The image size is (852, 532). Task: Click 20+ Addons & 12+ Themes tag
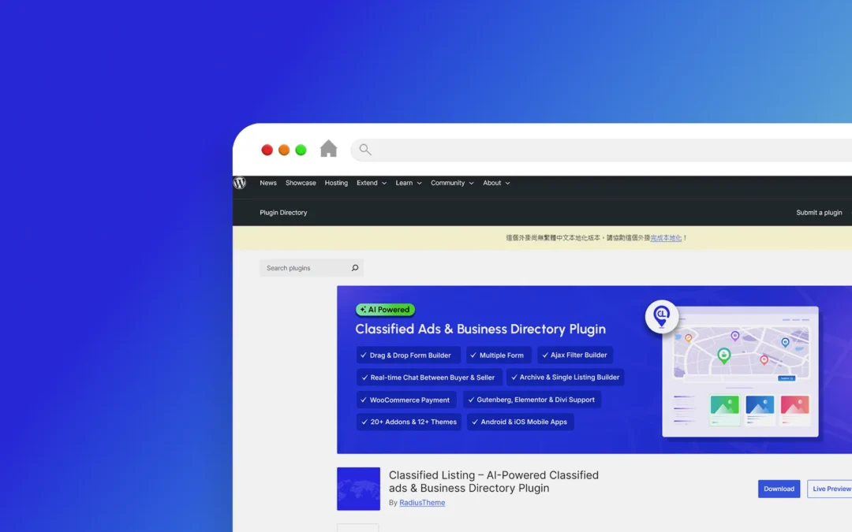(409, 422)
